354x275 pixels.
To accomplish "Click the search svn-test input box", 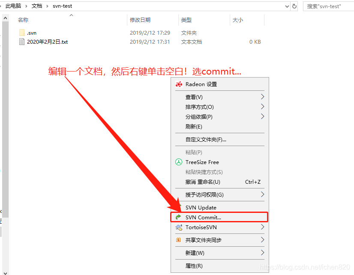I will pos(328,6).
